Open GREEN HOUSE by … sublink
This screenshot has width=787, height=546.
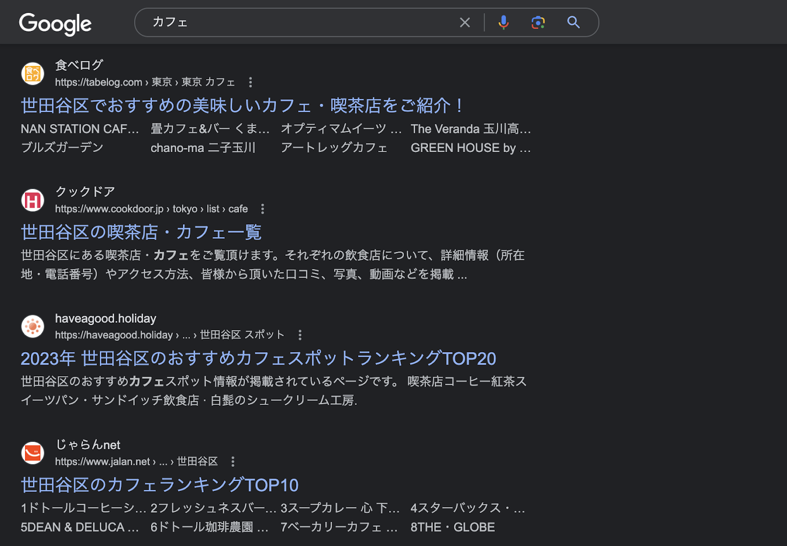(x=471, y=148)
